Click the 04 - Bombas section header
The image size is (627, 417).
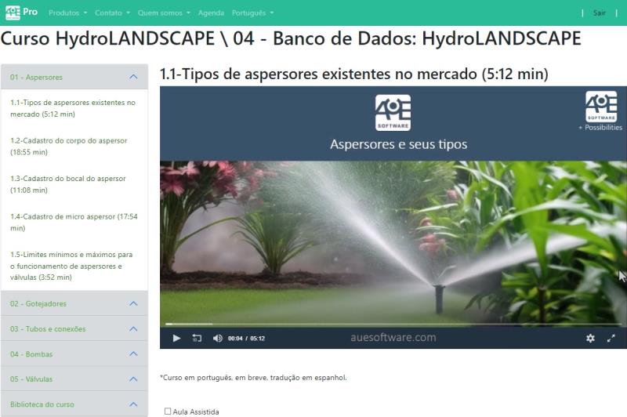point(74,354)
